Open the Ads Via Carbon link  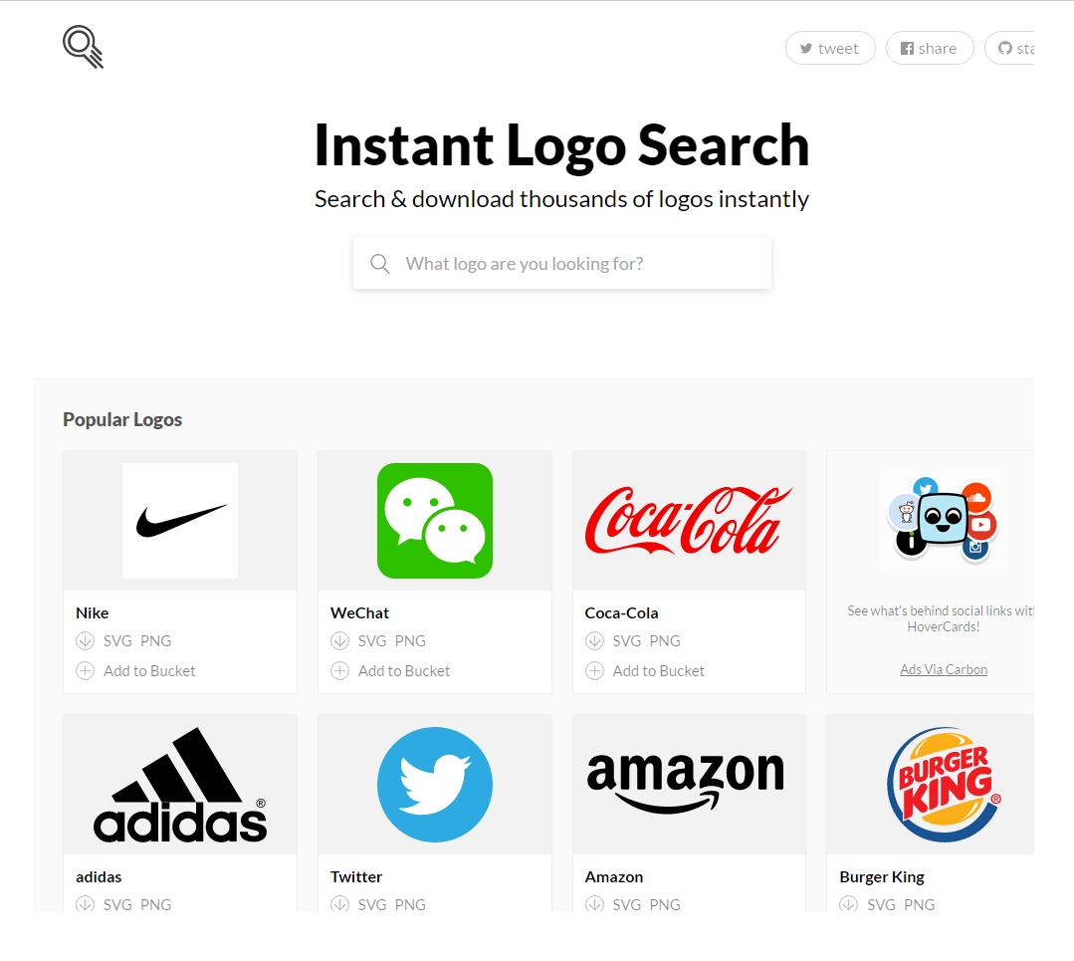[943, 670]
